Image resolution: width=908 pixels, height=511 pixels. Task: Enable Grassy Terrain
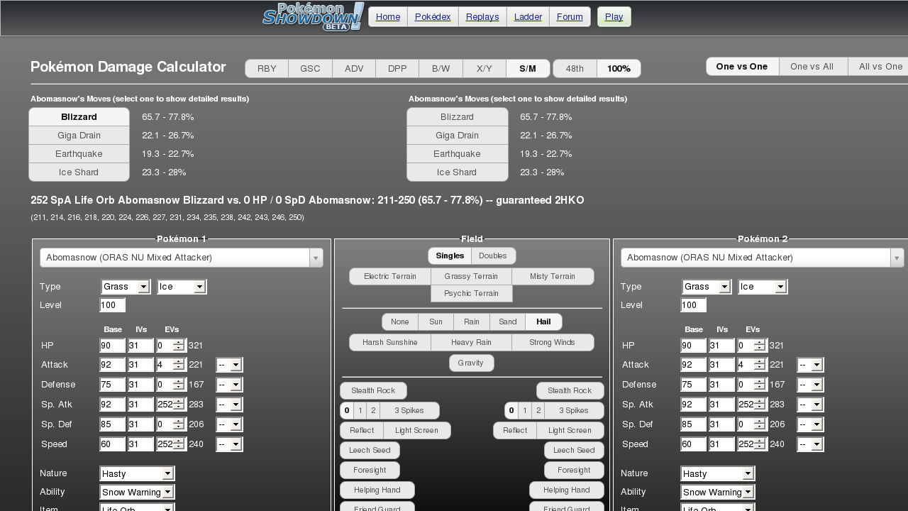471,276
